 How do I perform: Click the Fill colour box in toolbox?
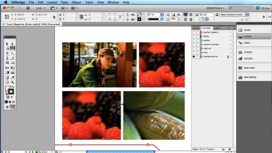point(8,88)
